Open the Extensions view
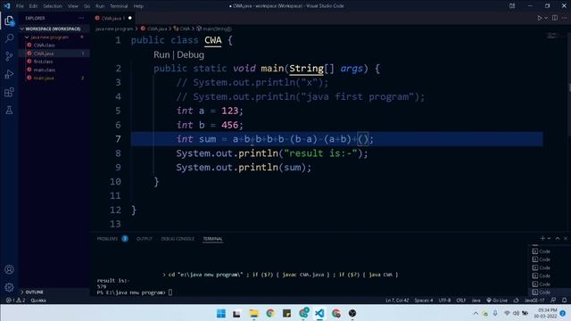The image size is (571, 321). 9,92
